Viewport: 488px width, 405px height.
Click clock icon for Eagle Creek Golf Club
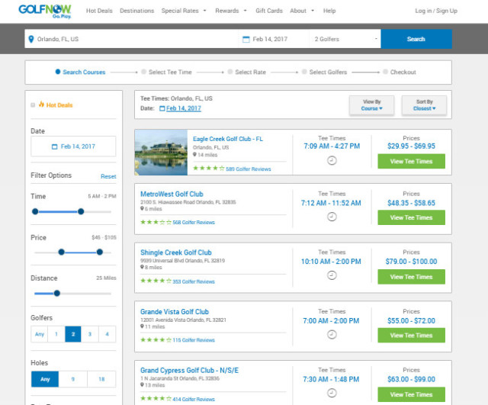pos(332,161)
